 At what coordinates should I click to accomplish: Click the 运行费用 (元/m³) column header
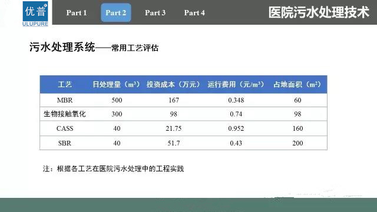pyautogui.click(x=236, y=84)
